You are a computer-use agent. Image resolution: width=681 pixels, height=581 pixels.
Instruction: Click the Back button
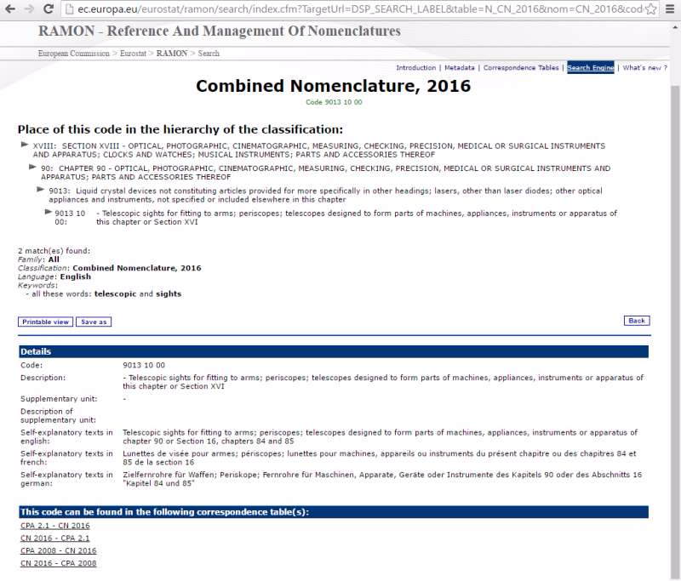pyautogui.click(x=637, y=321)
